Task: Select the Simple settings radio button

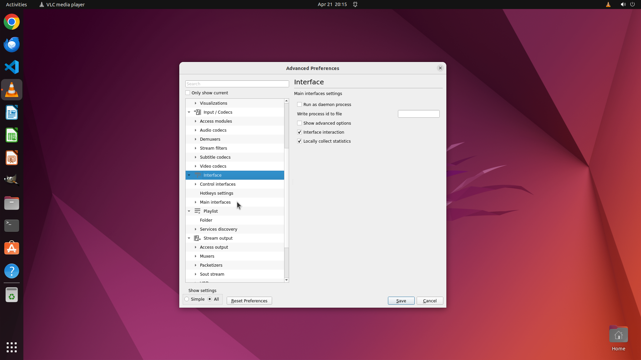Action: point(187,299)
